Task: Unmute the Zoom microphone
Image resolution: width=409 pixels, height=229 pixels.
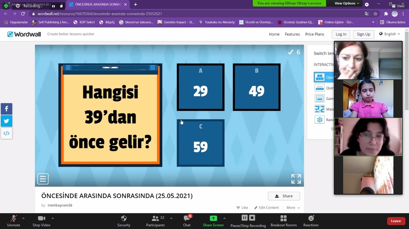Action: [x=14, y=221]
